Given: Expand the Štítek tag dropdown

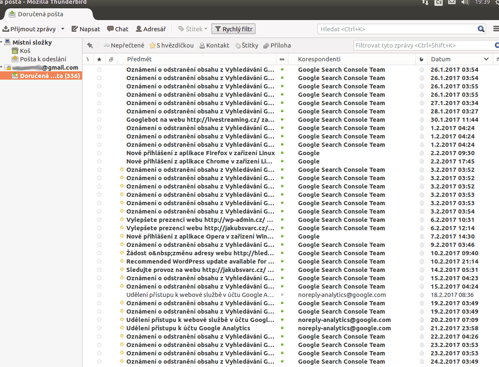Looking at the screenshot, I should [193, 29].
